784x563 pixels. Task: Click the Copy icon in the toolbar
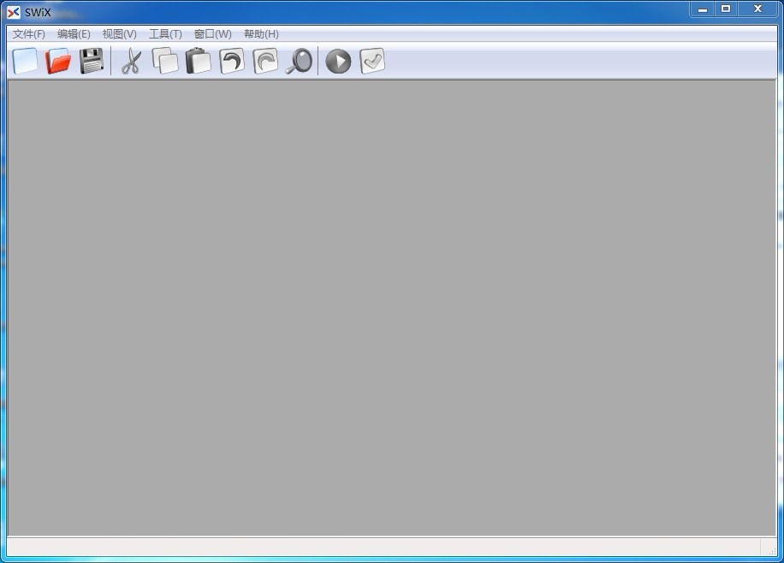click(165, 61)
